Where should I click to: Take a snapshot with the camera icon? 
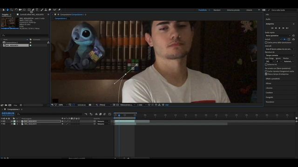tap(90, 105)
